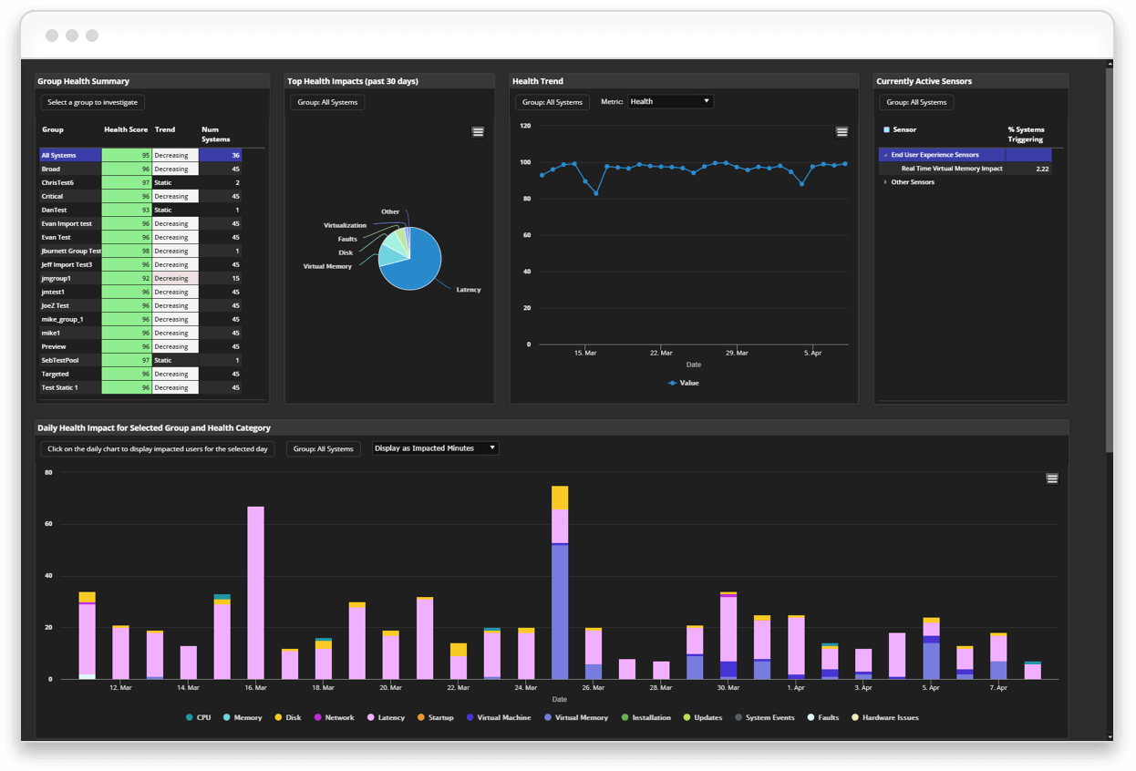Screen dimensions: 1136x771
Task: Open the export menu on the Health Trend chart
Action: 842,131
